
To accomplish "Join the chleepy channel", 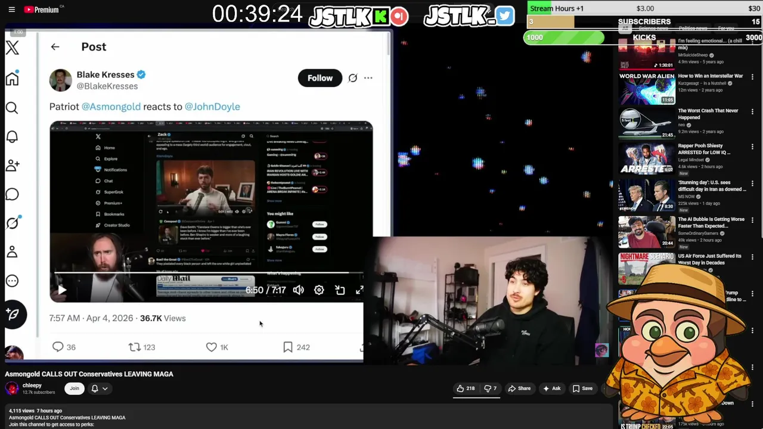I will point(75,388).
